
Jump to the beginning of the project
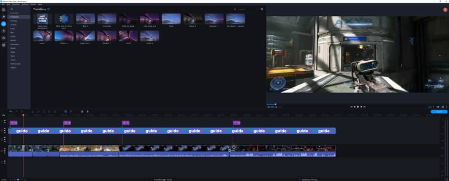(351, 107)
